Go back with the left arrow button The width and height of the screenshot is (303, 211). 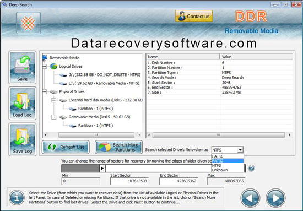(250, 198)
